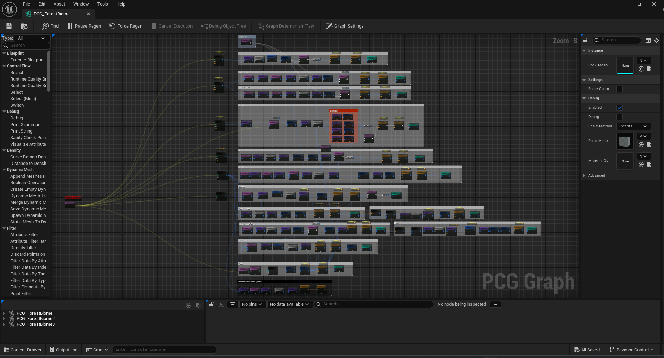
Task: Open the Debug Object Tree
Action: 224,26
